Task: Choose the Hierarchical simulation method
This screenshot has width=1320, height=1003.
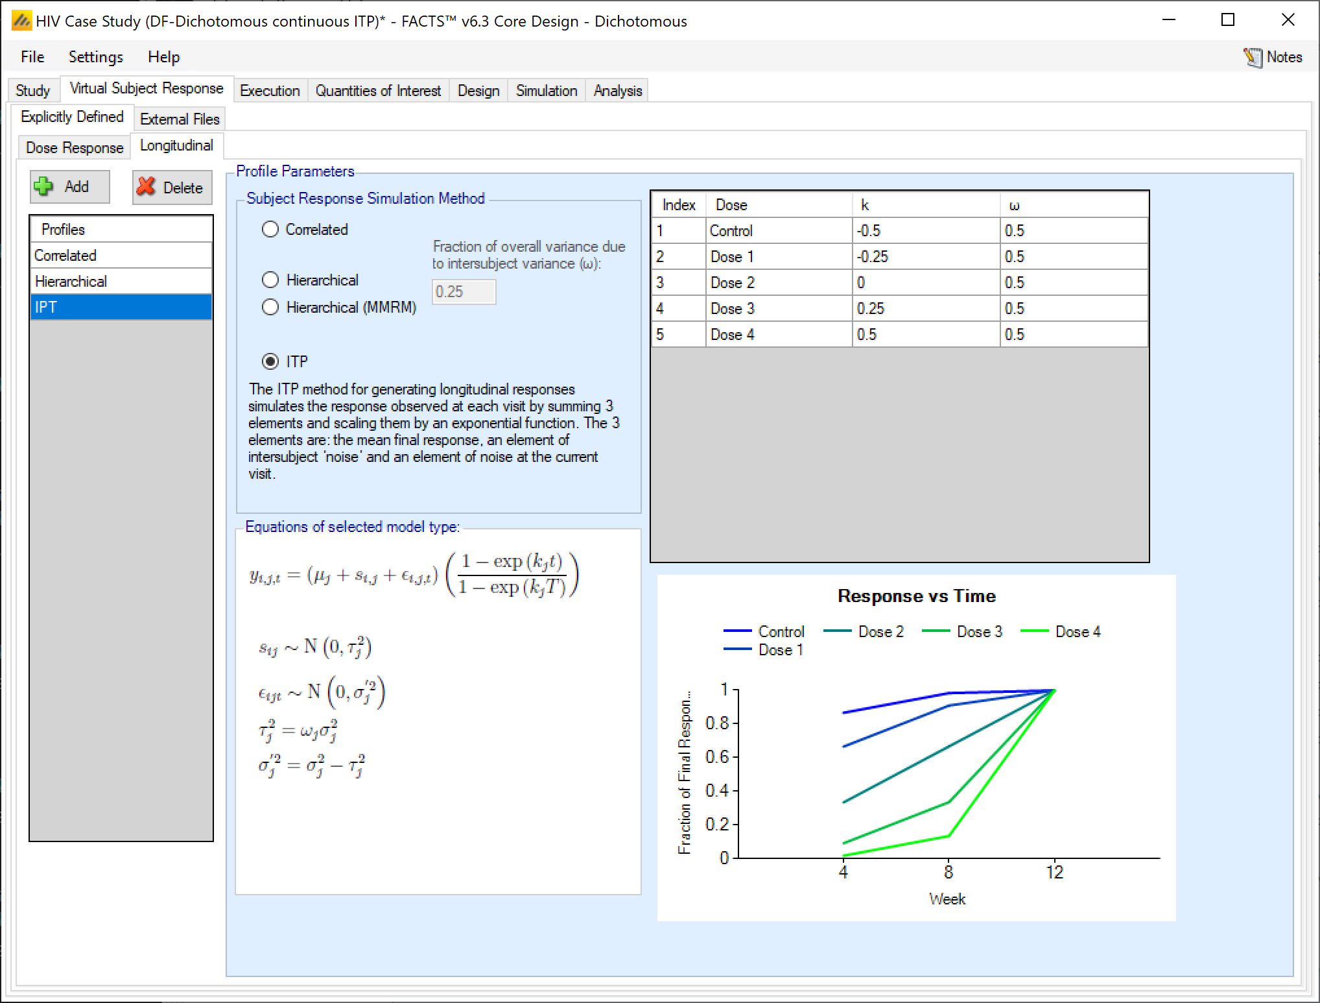Action: (270, 280)
